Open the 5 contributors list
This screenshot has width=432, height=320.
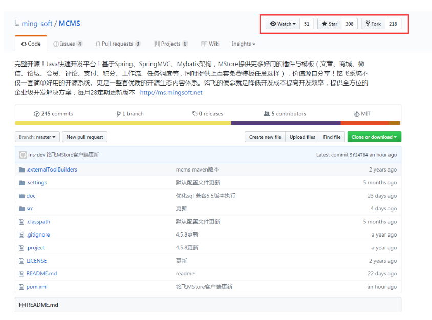(x=285, y=114)
